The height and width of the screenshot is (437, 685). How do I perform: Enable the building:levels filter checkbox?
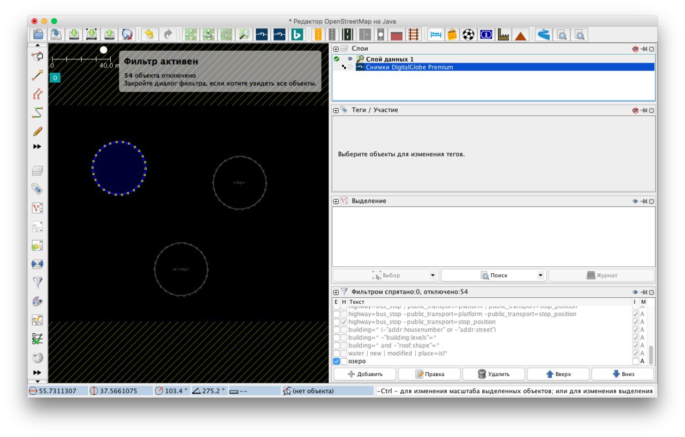[x=337, y=338]
